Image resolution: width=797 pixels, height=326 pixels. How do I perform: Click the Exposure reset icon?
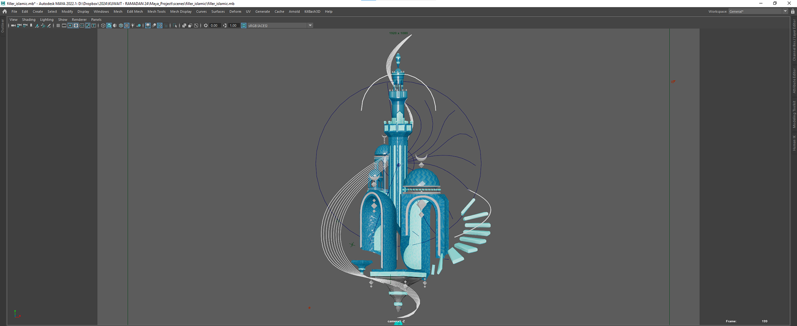[205, 26]
